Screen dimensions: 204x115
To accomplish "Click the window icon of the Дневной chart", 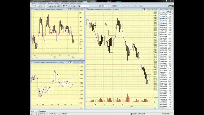I will coord(32,9).
